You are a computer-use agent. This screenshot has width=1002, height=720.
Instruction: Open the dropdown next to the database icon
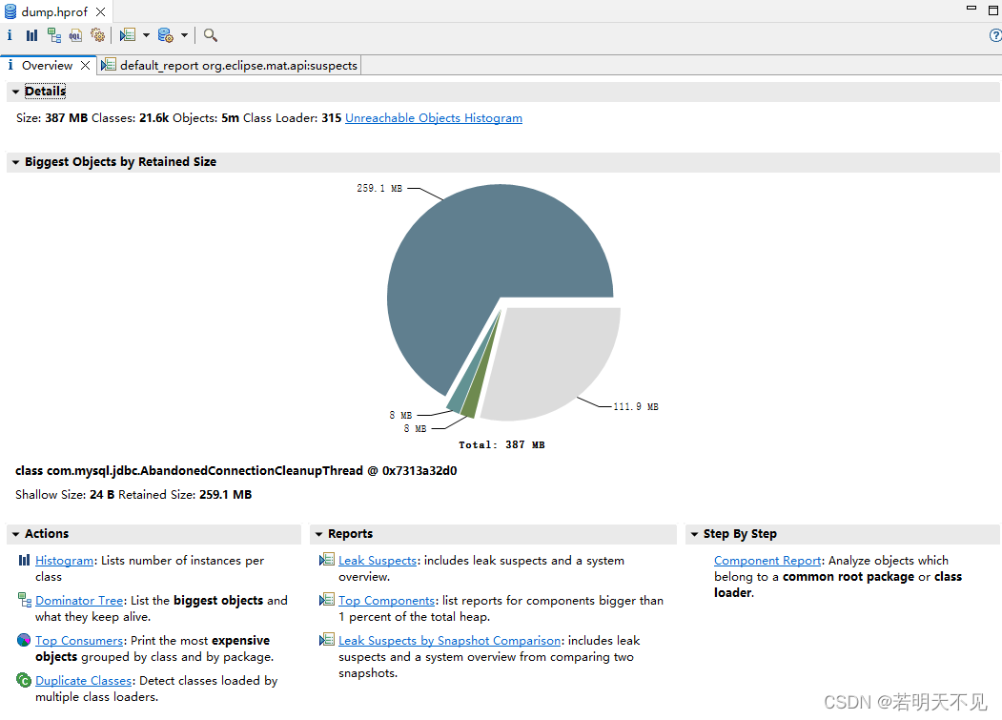click(183, 35)
